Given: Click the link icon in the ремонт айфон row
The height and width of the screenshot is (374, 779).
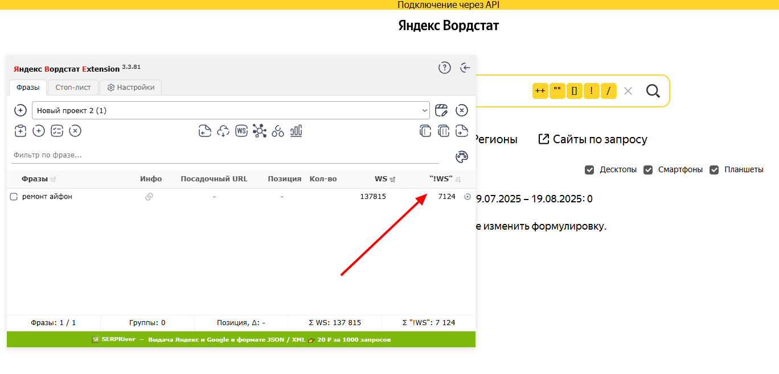Looking at the screenshot, I should coord(149,197).
